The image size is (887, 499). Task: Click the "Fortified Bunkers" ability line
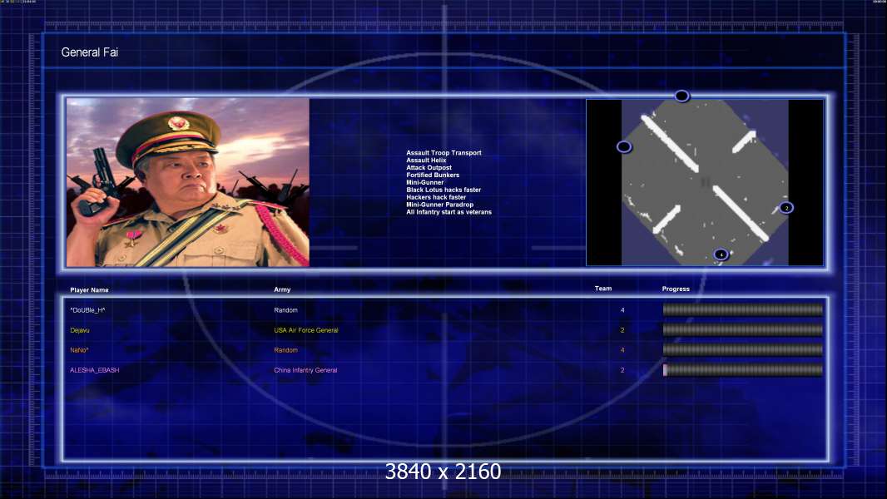coord(433,175)
